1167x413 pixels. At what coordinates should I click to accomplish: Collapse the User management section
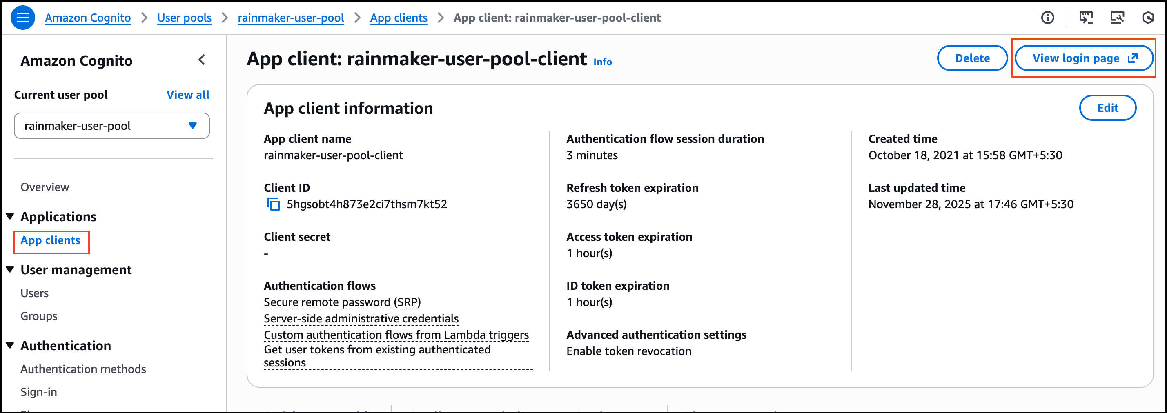[10, 269]
